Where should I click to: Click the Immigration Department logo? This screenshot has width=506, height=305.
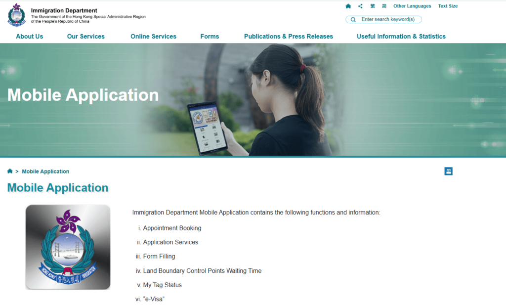(16, 15)
